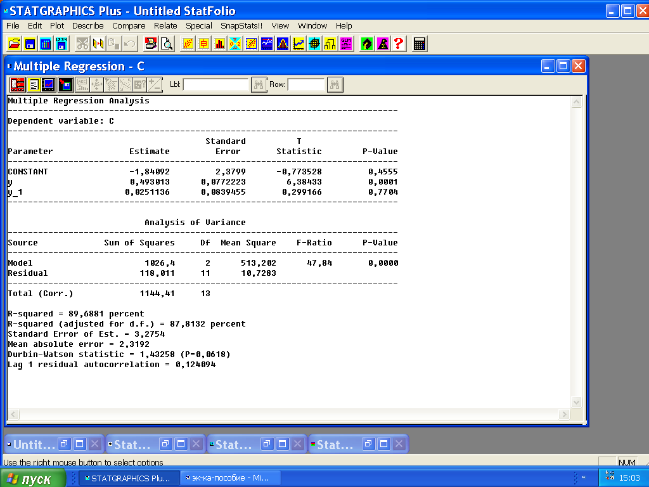Click horizontal scroll right arrow
The image size is (649, 487).
(563, 414)
